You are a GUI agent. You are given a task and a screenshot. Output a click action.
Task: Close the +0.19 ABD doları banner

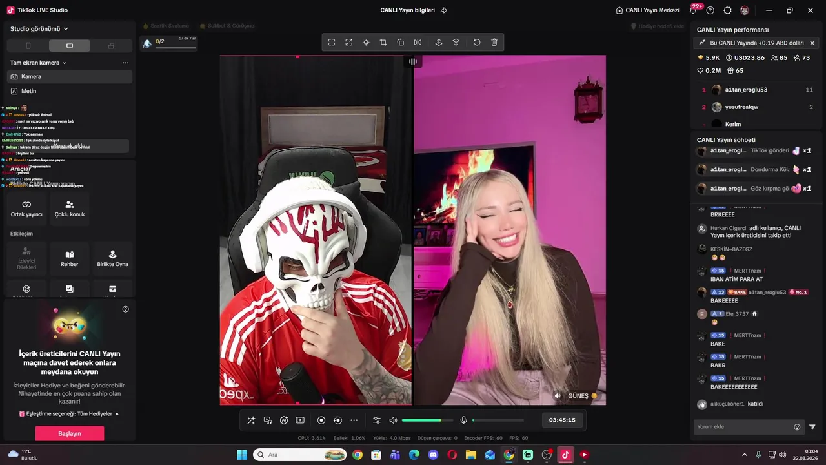812,43
